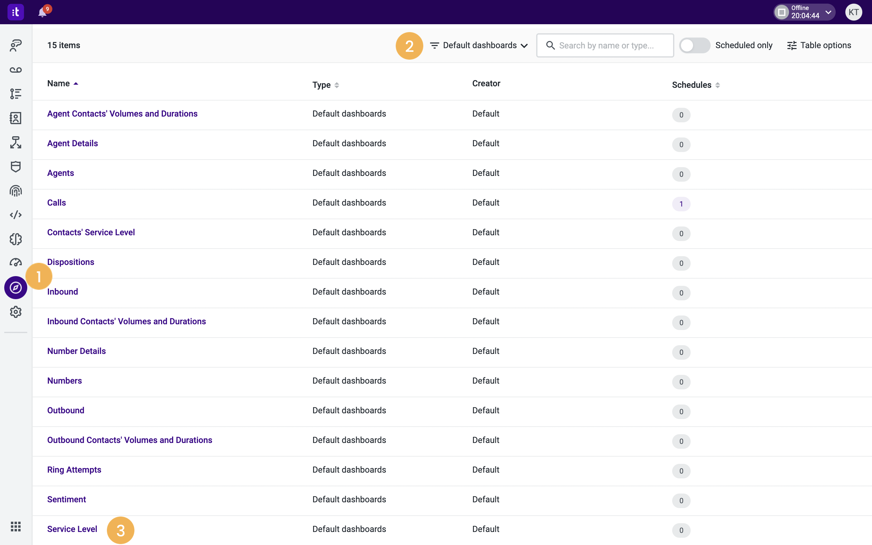Screen dimensions: 872x545
Task: Select the routing flows sidebar icon
Action: coord(15,142)
